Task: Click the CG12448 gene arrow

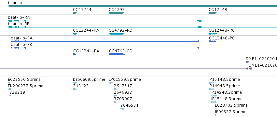Action: click(213, 13)
